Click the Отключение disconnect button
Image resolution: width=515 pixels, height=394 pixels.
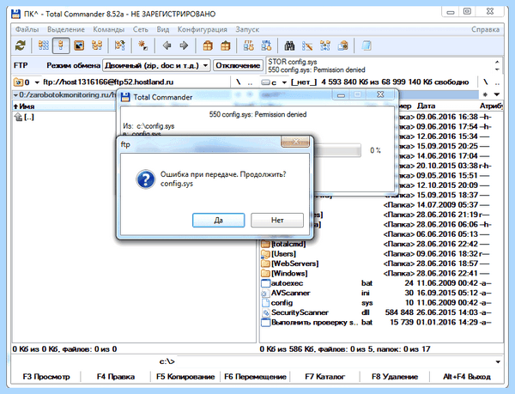point(238,65)
